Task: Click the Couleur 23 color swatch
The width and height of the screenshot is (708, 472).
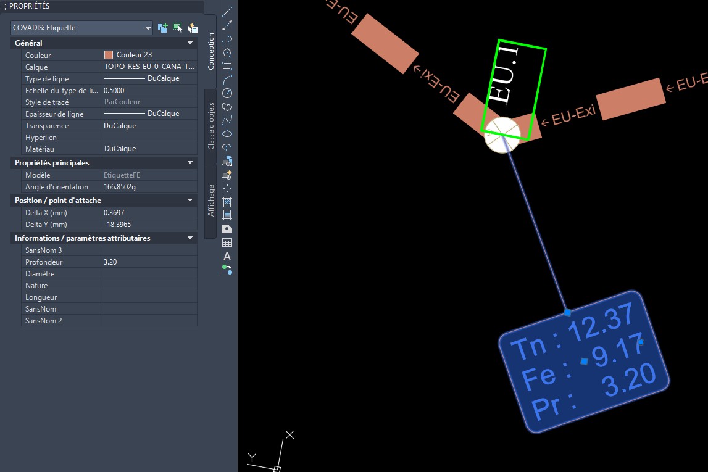Action: click(x=109, y=55)
